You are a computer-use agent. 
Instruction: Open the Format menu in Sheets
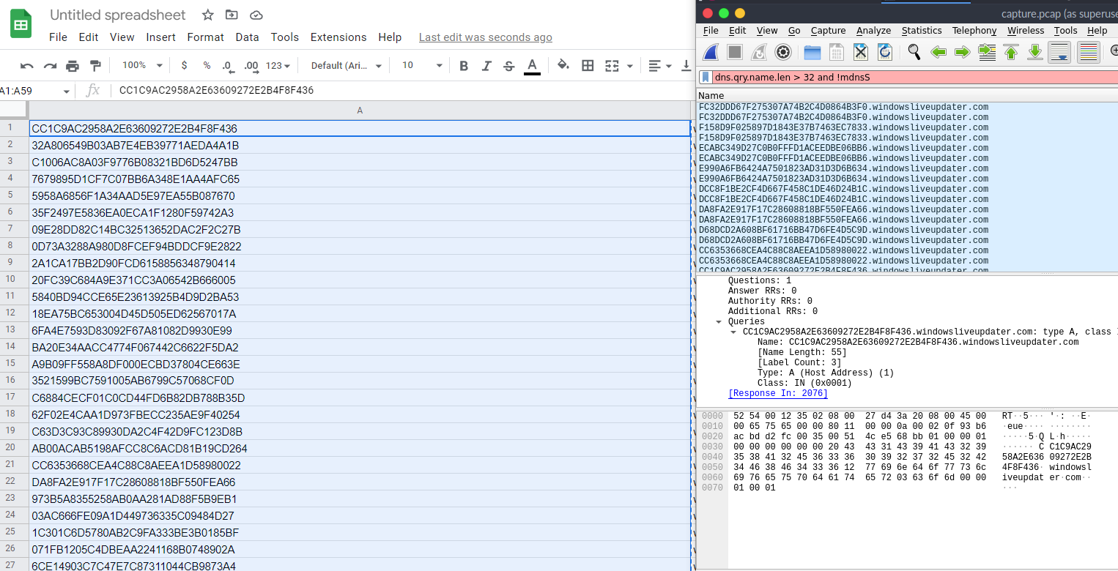[x=205, y=37]
